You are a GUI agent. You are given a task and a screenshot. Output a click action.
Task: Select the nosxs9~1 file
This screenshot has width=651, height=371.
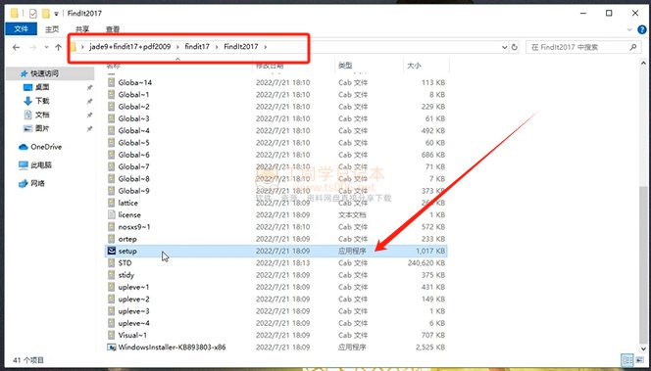[134, 227]
